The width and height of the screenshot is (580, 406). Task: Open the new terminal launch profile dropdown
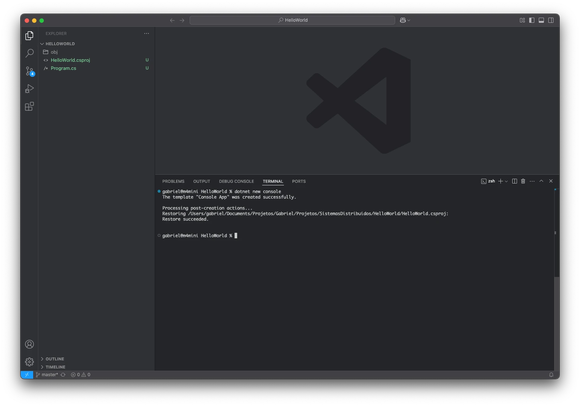(506, 181)
